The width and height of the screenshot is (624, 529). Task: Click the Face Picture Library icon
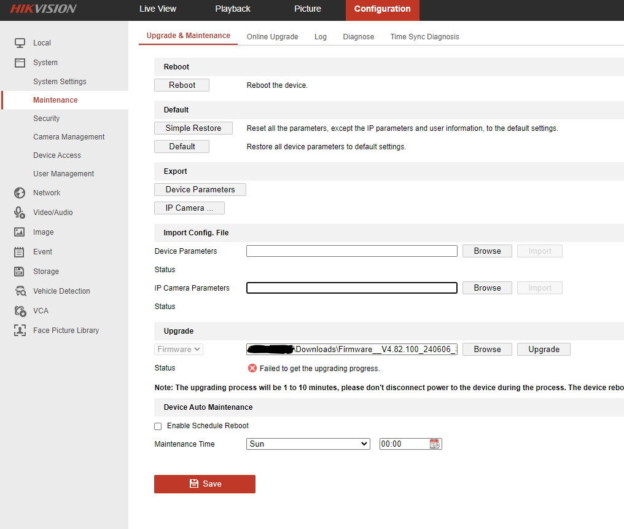pyautogui.click(x=20, y=331)
